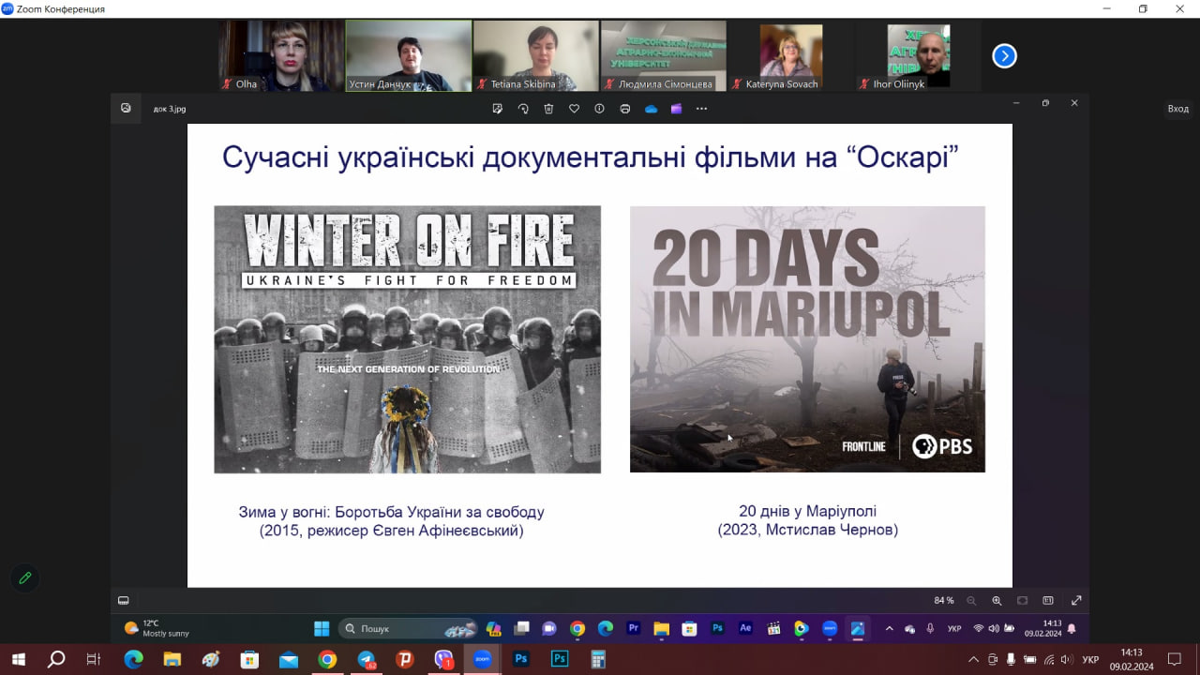Open Mail app on the local taskbar
This screenshot has height=675, width=1200.
click(x=289, y=659)
